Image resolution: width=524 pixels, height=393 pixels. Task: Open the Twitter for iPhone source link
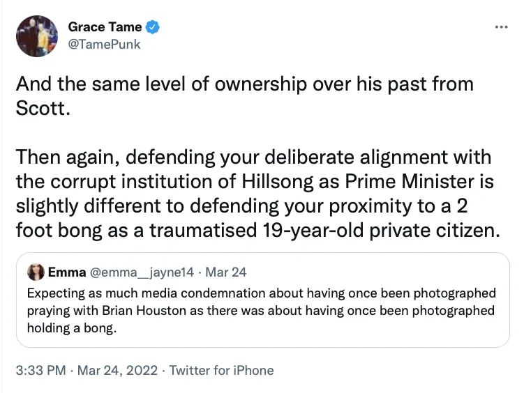(222, 370)
